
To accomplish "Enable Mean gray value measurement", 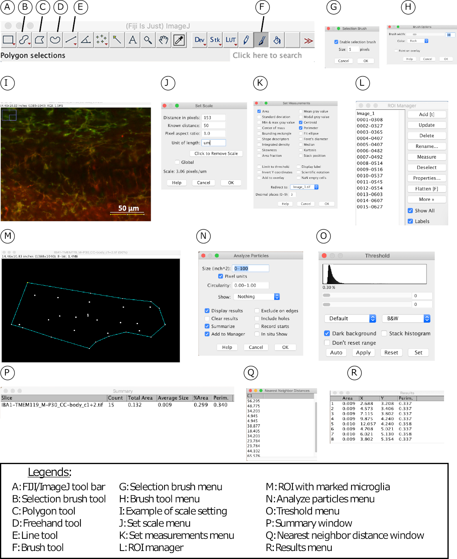I will 301,111.
